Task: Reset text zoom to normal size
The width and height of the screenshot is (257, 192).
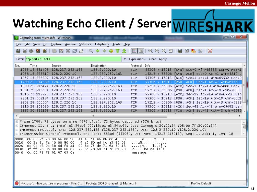Action: [164, 51]
